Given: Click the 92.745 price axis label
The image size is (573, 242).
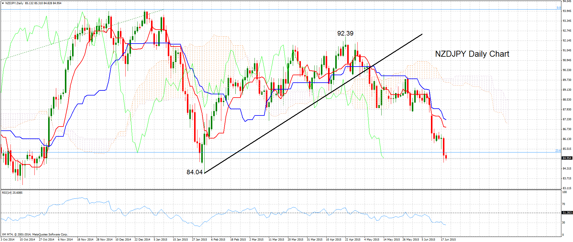Looking at the screenshot, I should pos(567,31).
